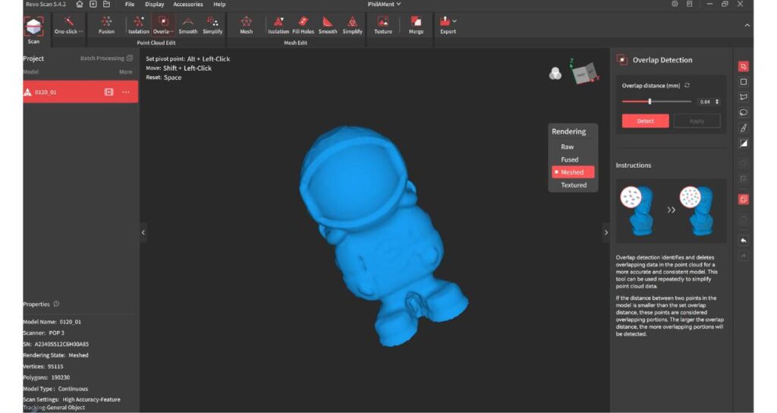Select point cloud Isolation tool
Image resolution: width=777 pixels, height=413 pixels.
139,25
